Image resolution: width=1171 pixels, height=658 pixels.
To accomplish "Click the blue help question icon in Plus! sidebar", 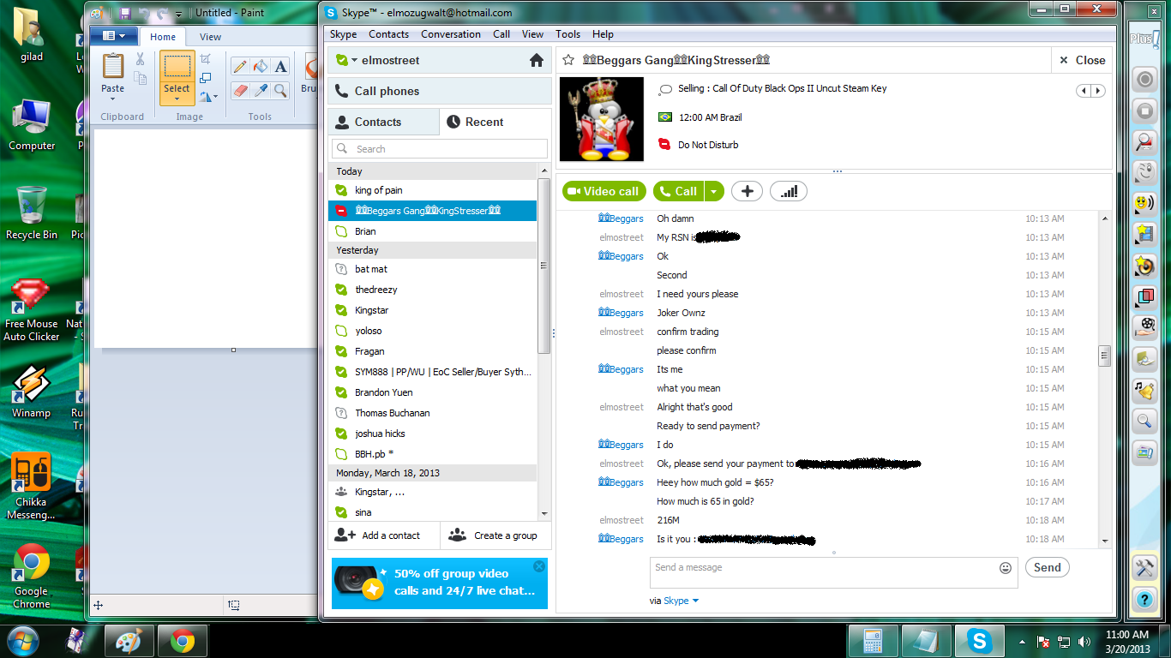I will (x=1144, y=599).
